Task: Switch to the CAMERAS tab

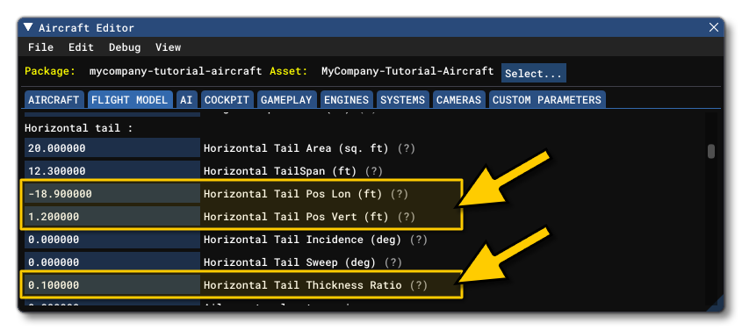Action: pos(458,100)
